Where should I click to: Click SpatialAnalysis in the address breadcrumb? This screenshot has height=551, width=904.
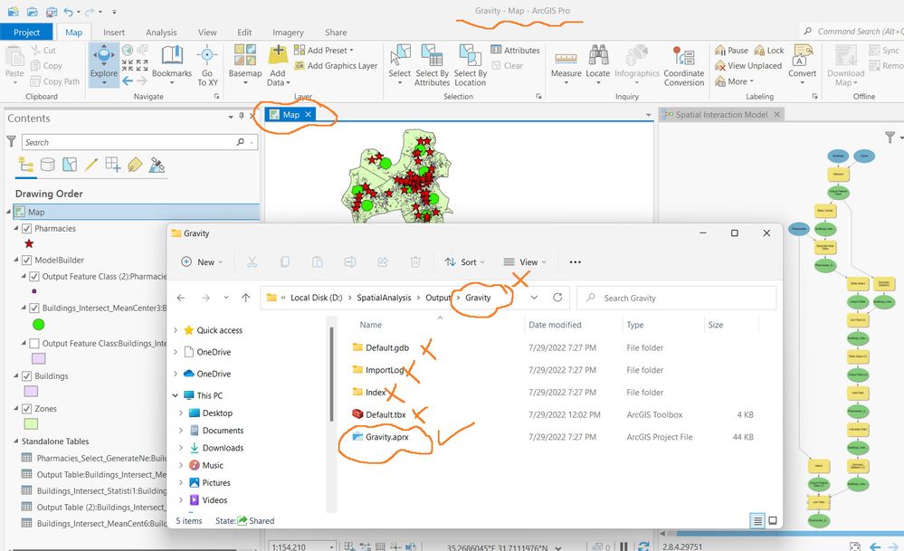click(384, 298)
